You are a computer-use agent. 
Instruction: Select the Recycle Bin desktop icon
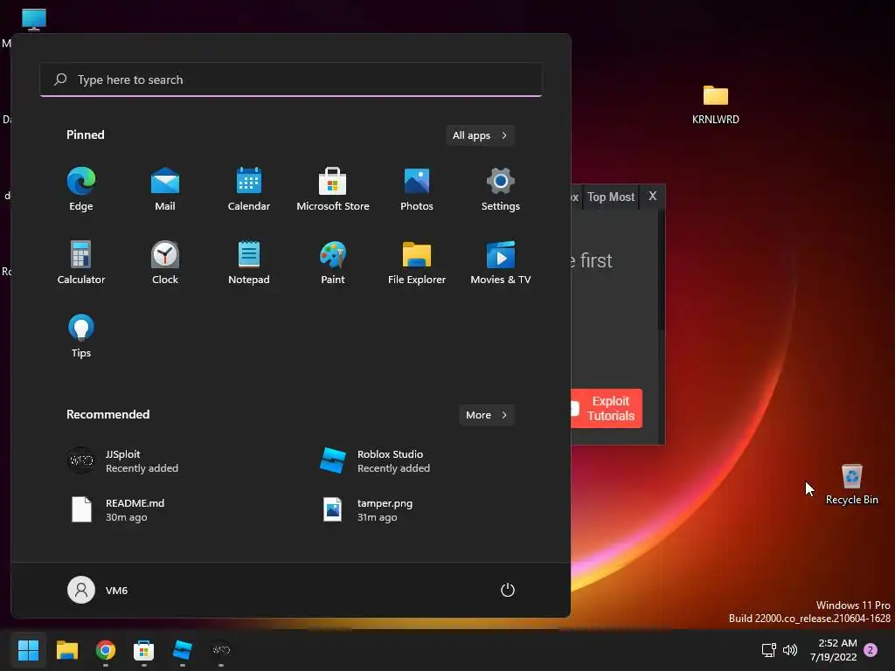point(851,484)
